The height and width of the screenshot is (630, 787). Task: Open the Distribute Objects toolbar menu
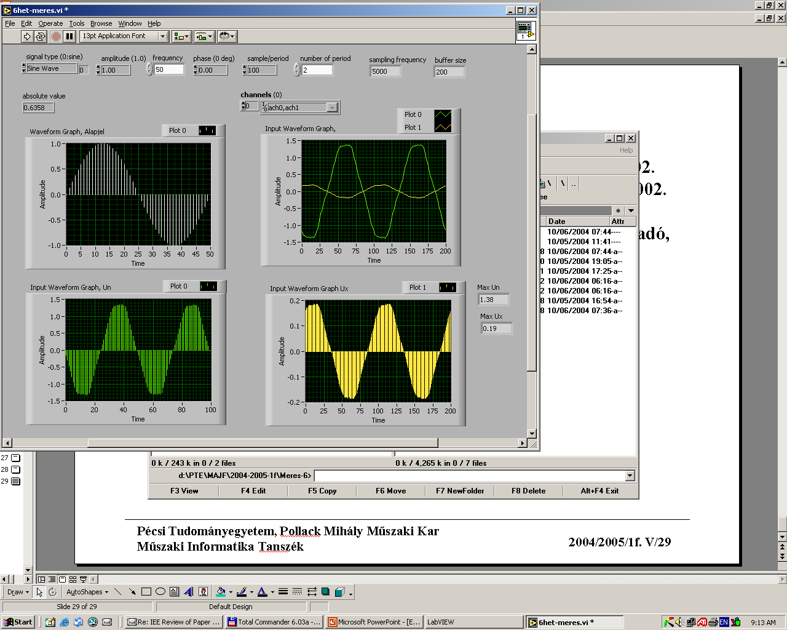click(204, 36)
